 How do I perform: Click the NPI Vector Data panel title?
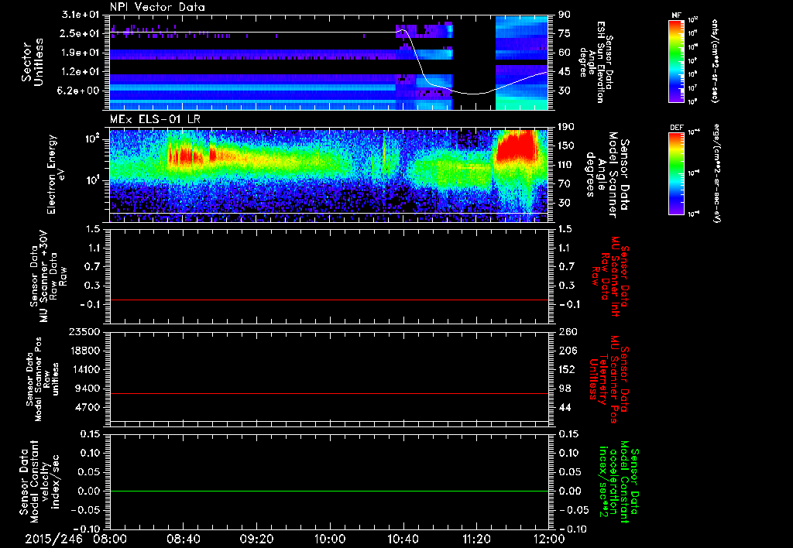[157, 7]
